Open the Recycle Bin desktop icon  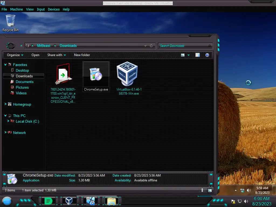(x=11, y=23)
